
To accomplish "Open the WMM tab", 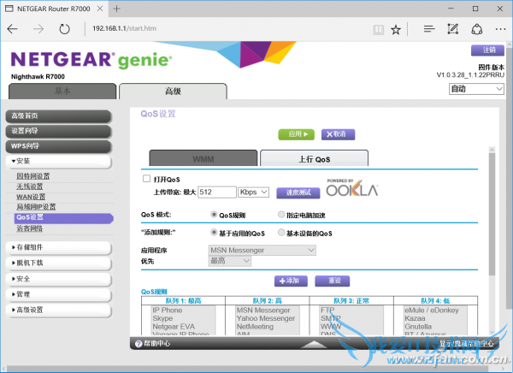I will click(203, 158).
